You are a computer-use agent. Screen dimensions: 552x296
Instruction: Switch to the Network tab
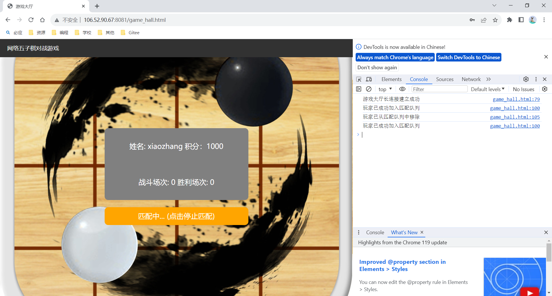pos(471,79)
